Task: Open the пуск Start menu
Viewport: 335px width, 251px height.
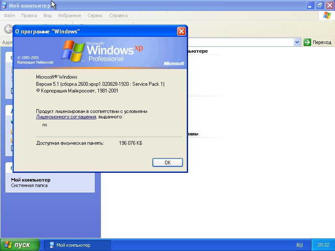Action: (20, 245)
